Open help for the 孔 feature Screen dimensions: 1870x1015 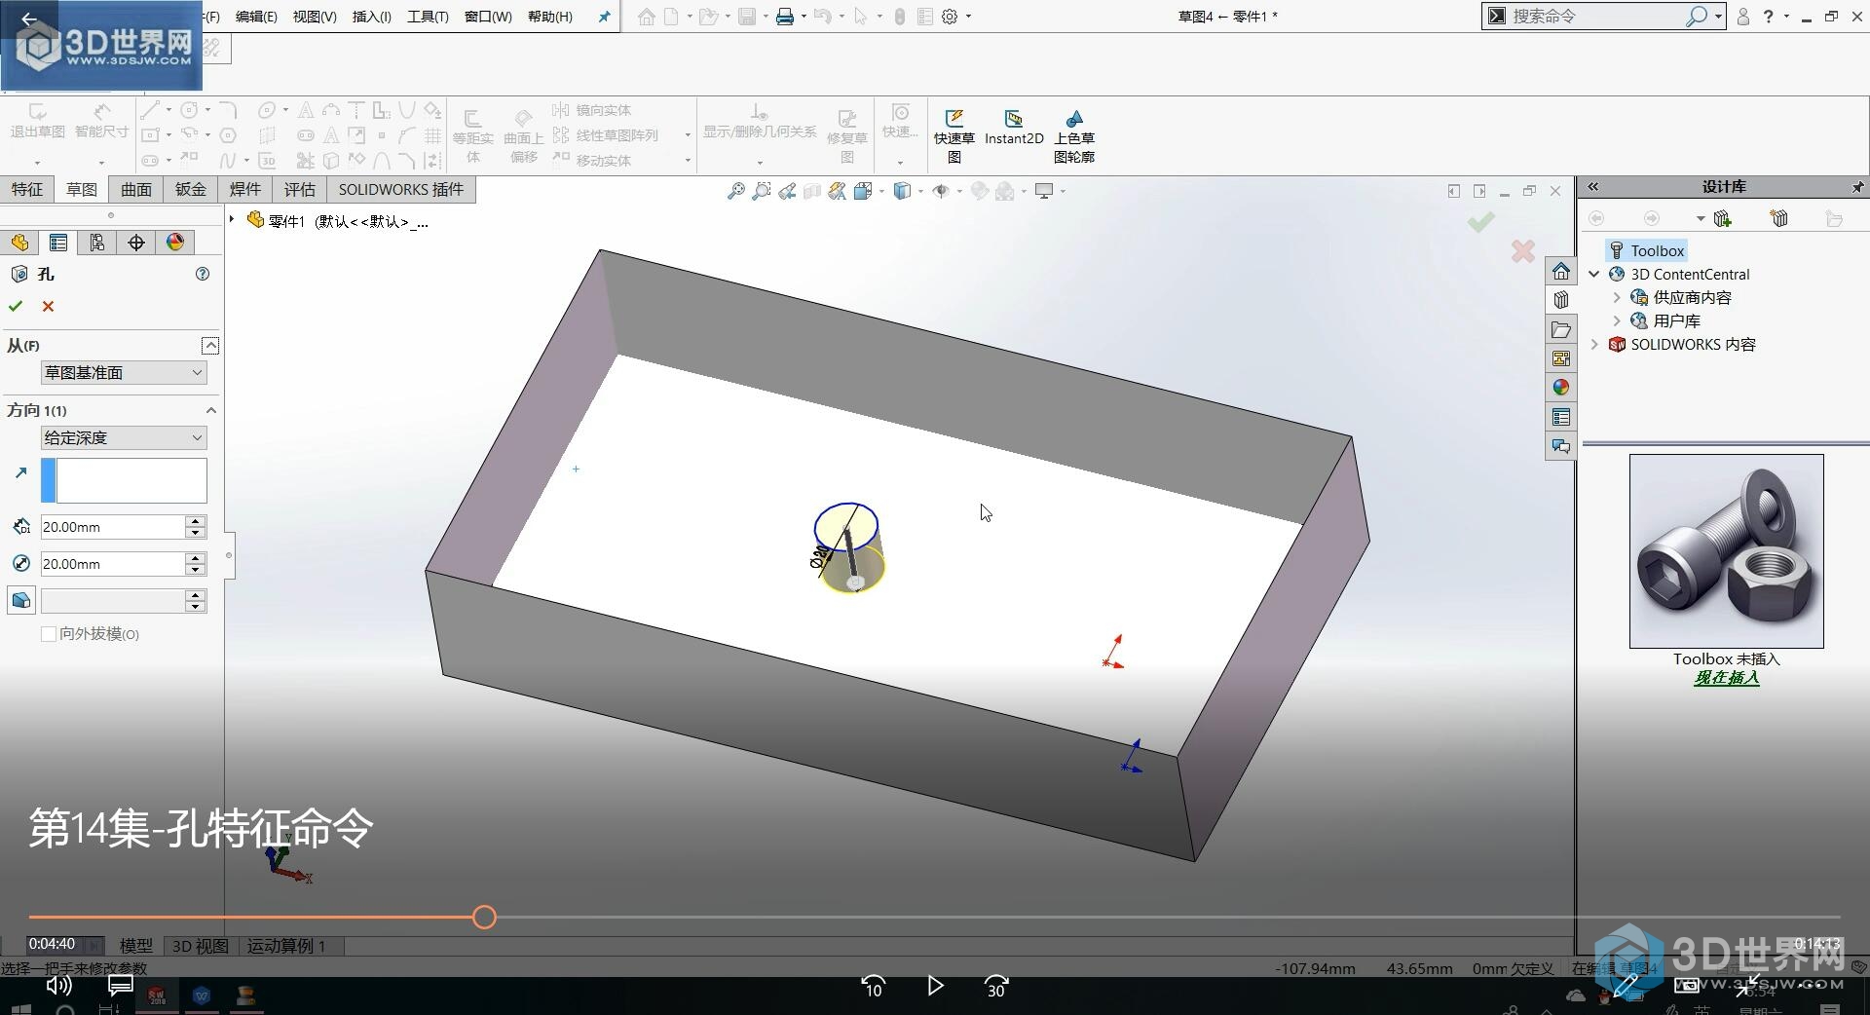[x=203, y=274]
